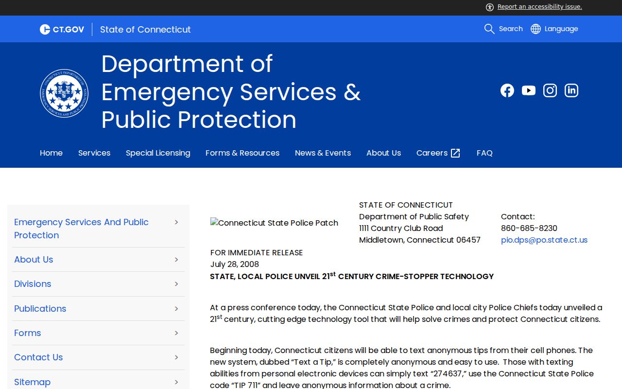Open the Services menu
The height and width of the screenshot is (389, 622).
coord(94,153)
